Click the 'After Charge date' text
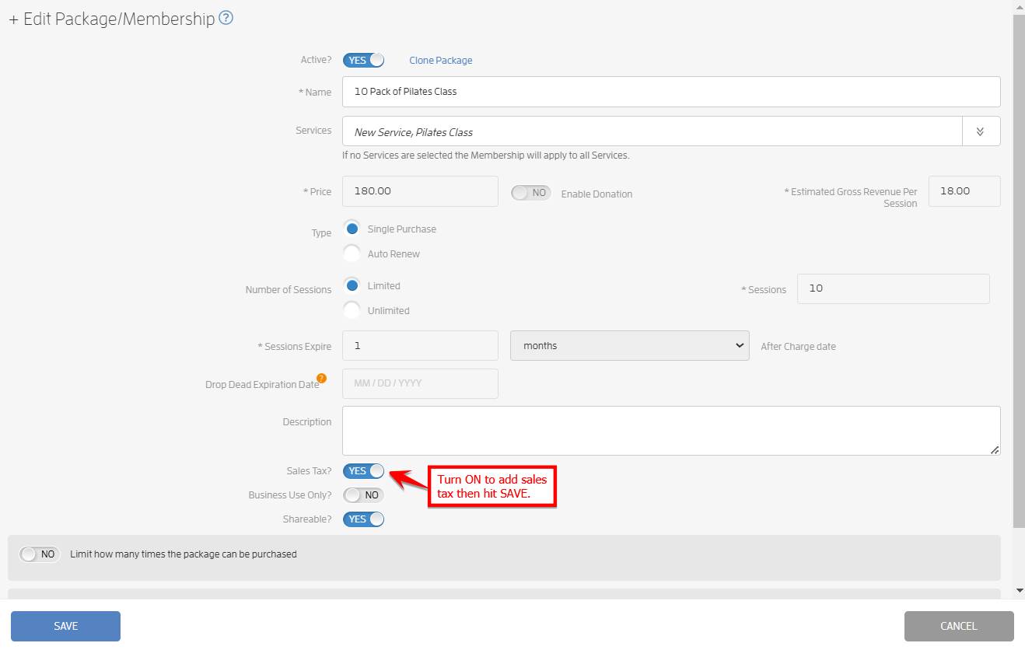Screen dimensions: 1025x650 pyautogui.click(x=798, y=347)
